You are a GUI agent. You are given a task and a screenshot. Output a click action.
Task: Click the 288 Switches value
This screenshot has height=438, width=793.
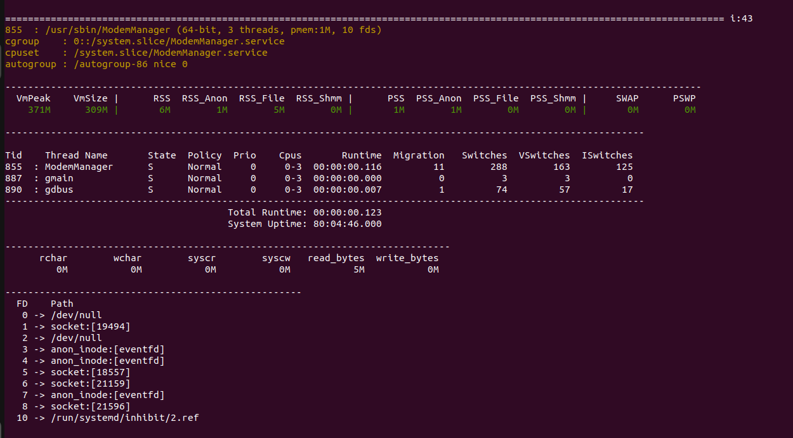(499, 167)
